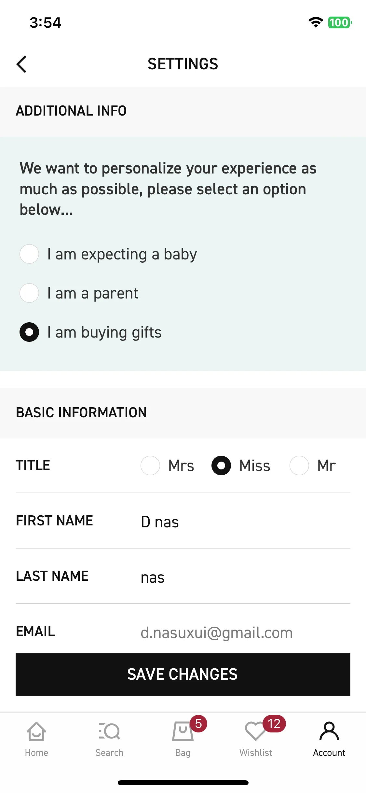
Task: Tap the back arrow icon
Action: [x=21, y=64]
